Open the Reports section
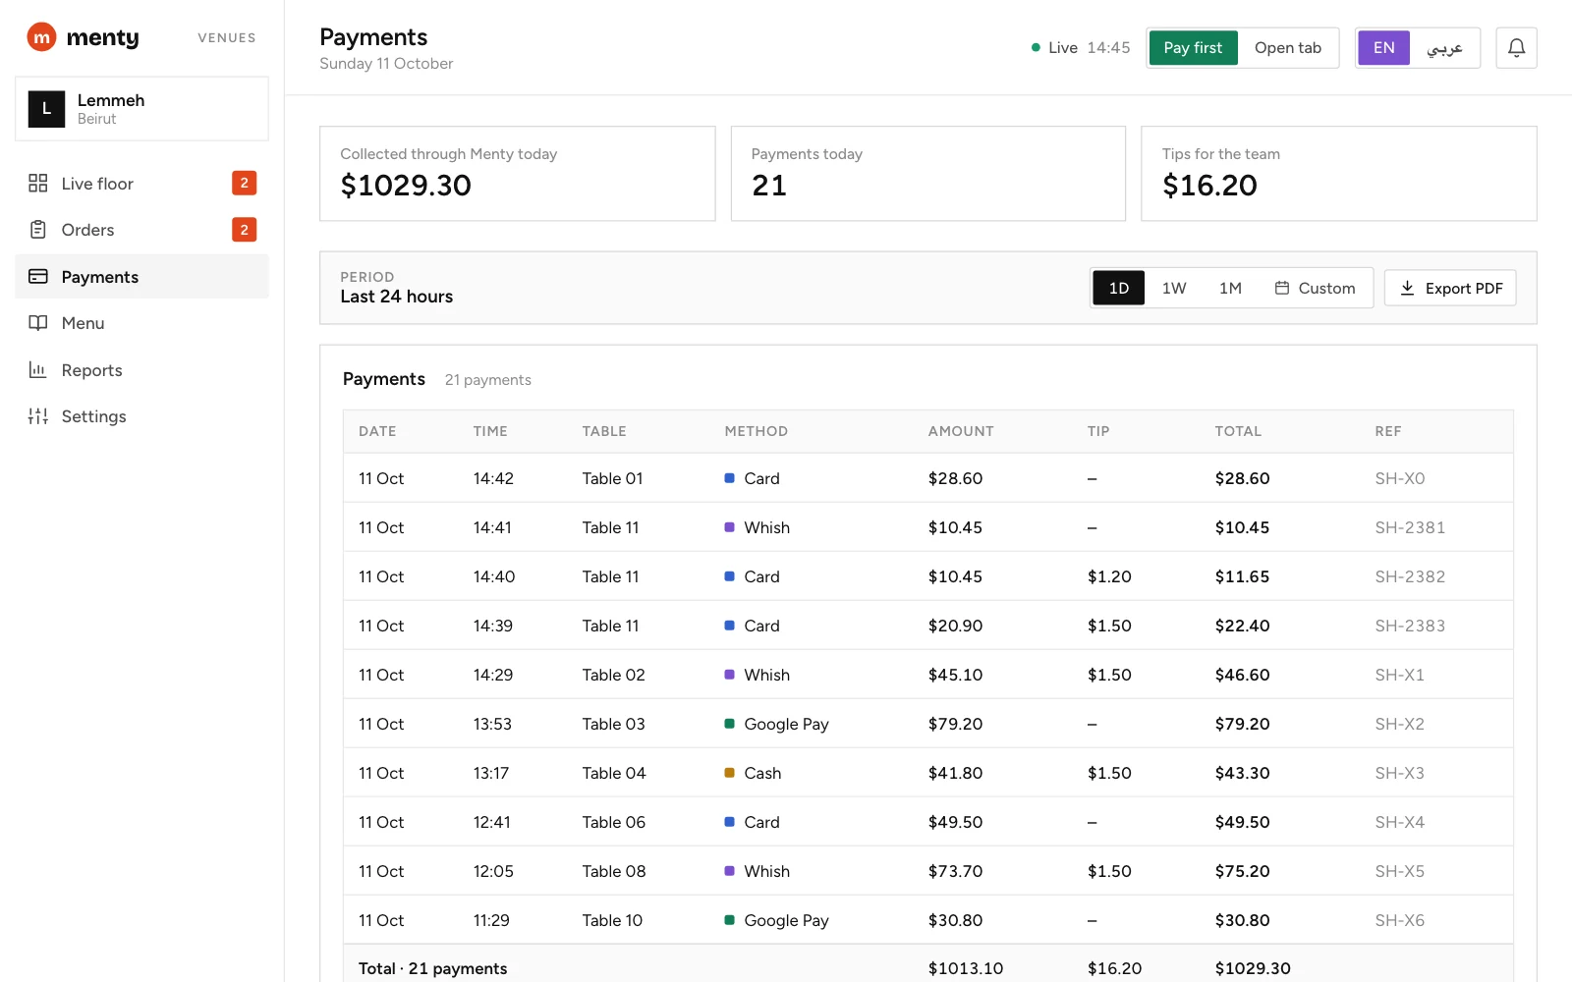 click(x=141, y=369)
